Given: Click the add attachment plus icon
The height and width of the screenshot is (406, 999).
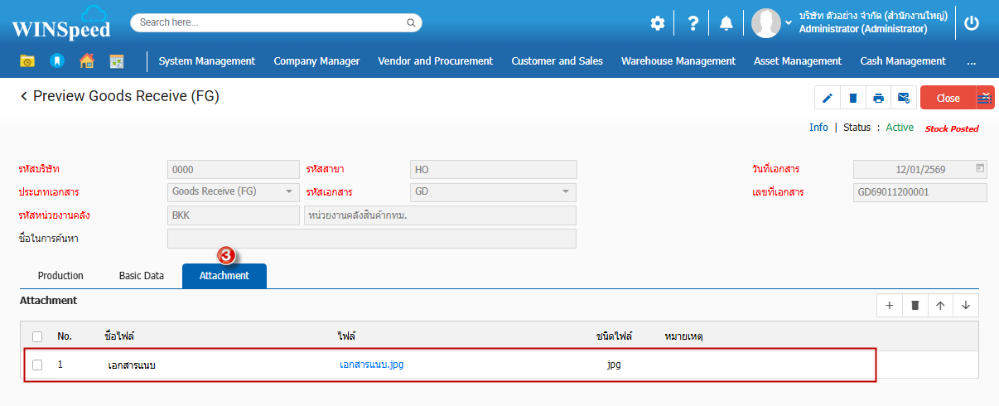Looking at the screenshot, I should tap(890, 305).
